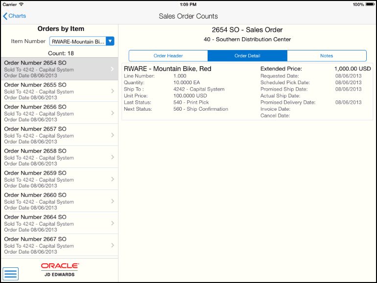Image resolution: width=377 pixels, height=283 pixels.
Task: Click the chevron on order 2657 row
Action: coord(113,135)
